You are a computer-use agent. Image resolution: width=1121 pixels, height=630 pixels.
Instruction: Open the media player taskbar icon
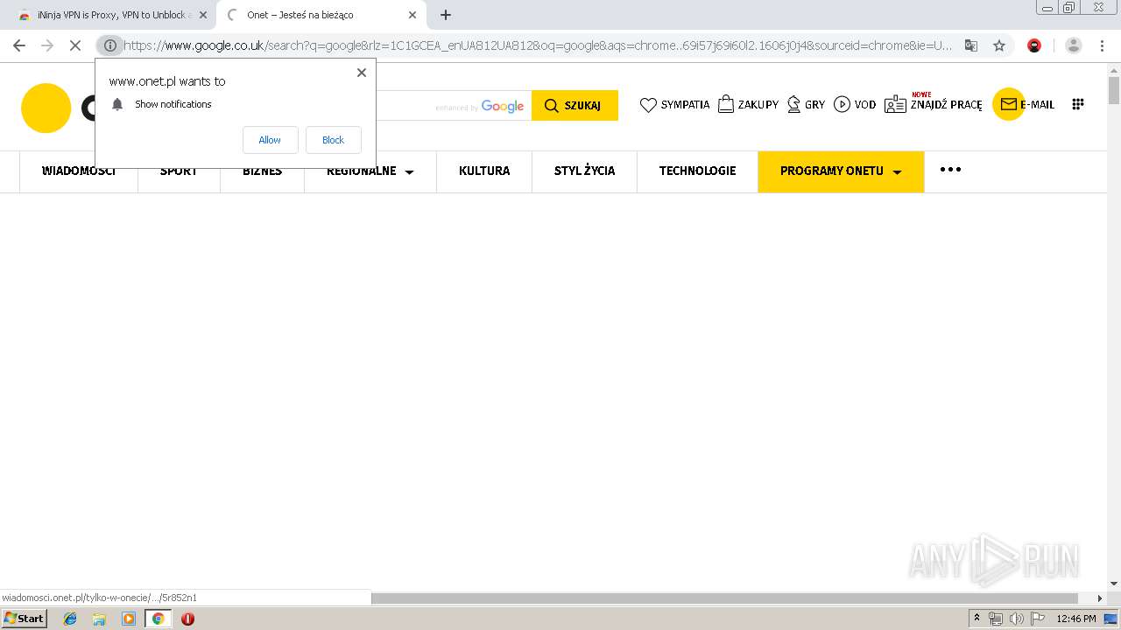coord(129,619)
